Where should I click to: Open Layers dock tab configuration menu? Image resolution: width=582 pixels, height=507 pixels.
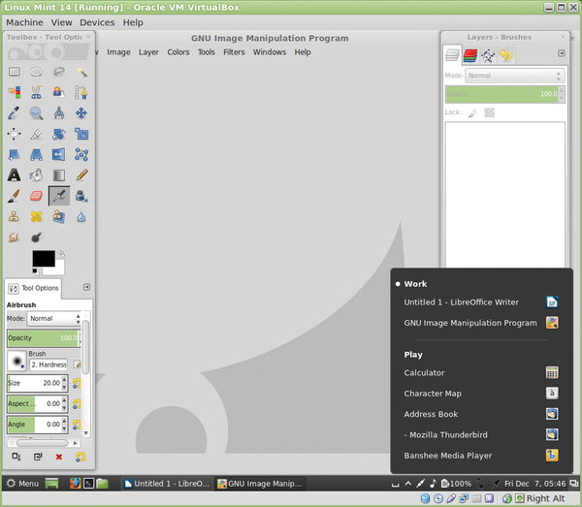pyautogui.click(x=562, y=53)
